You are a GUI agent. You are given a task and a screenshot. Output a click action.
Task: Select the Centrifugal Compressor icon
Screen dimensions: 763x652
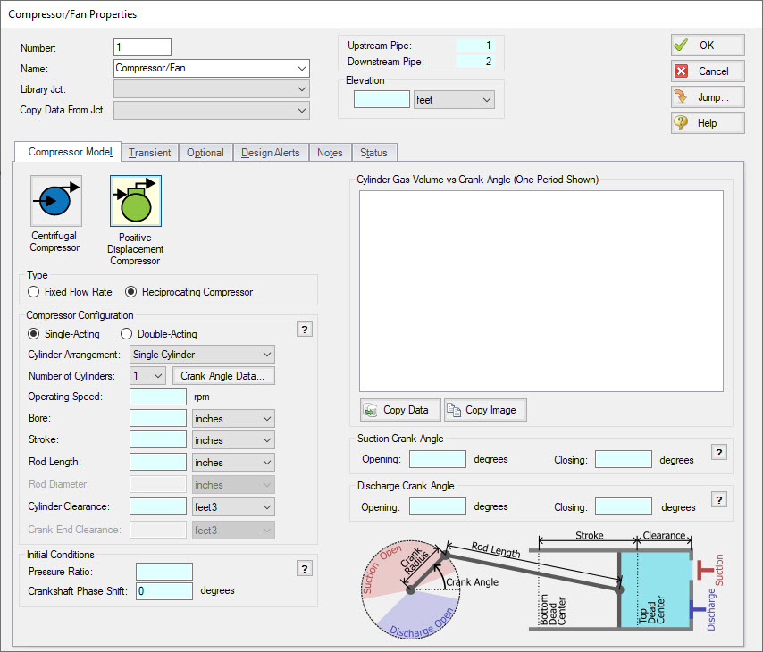coord(55,201)
